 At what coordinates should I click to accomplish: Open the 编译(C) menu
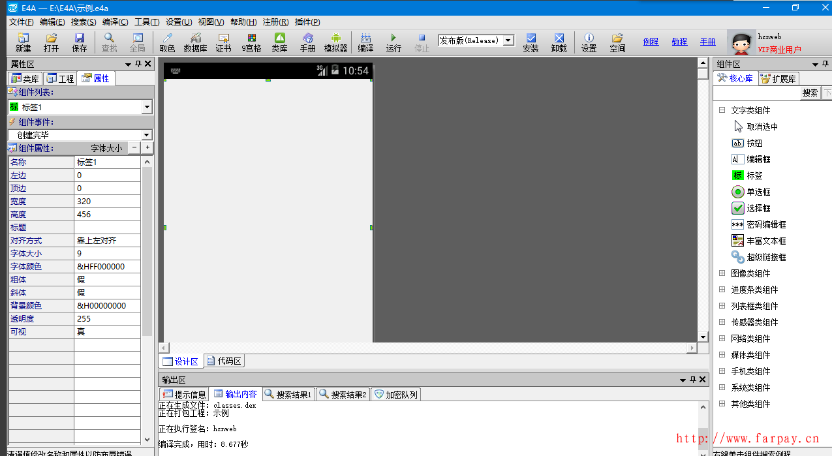115,22
